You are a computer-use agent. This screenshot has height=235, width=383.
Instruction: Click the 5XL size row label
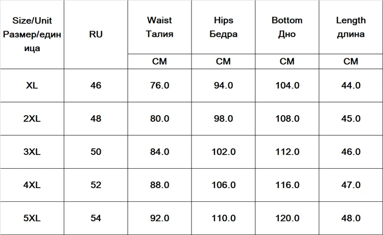click(32, 218)
